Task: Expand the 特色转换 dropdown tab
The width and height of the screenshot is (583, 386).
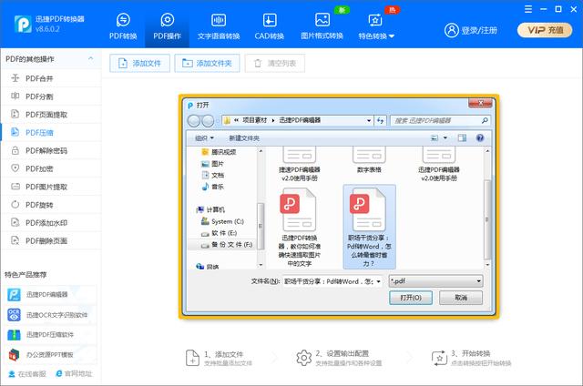Action: click(376, 26)
